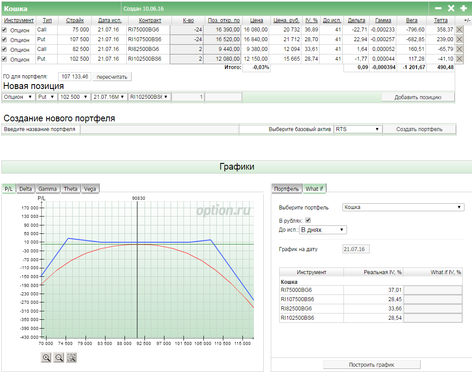
Task: Uncheck the Put 102 500 option row checkbox
Action: (4, 59)
